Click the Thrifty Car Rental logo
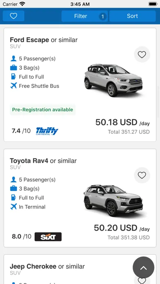The width and height of the screenshot is (160, 284). [47, 131]
